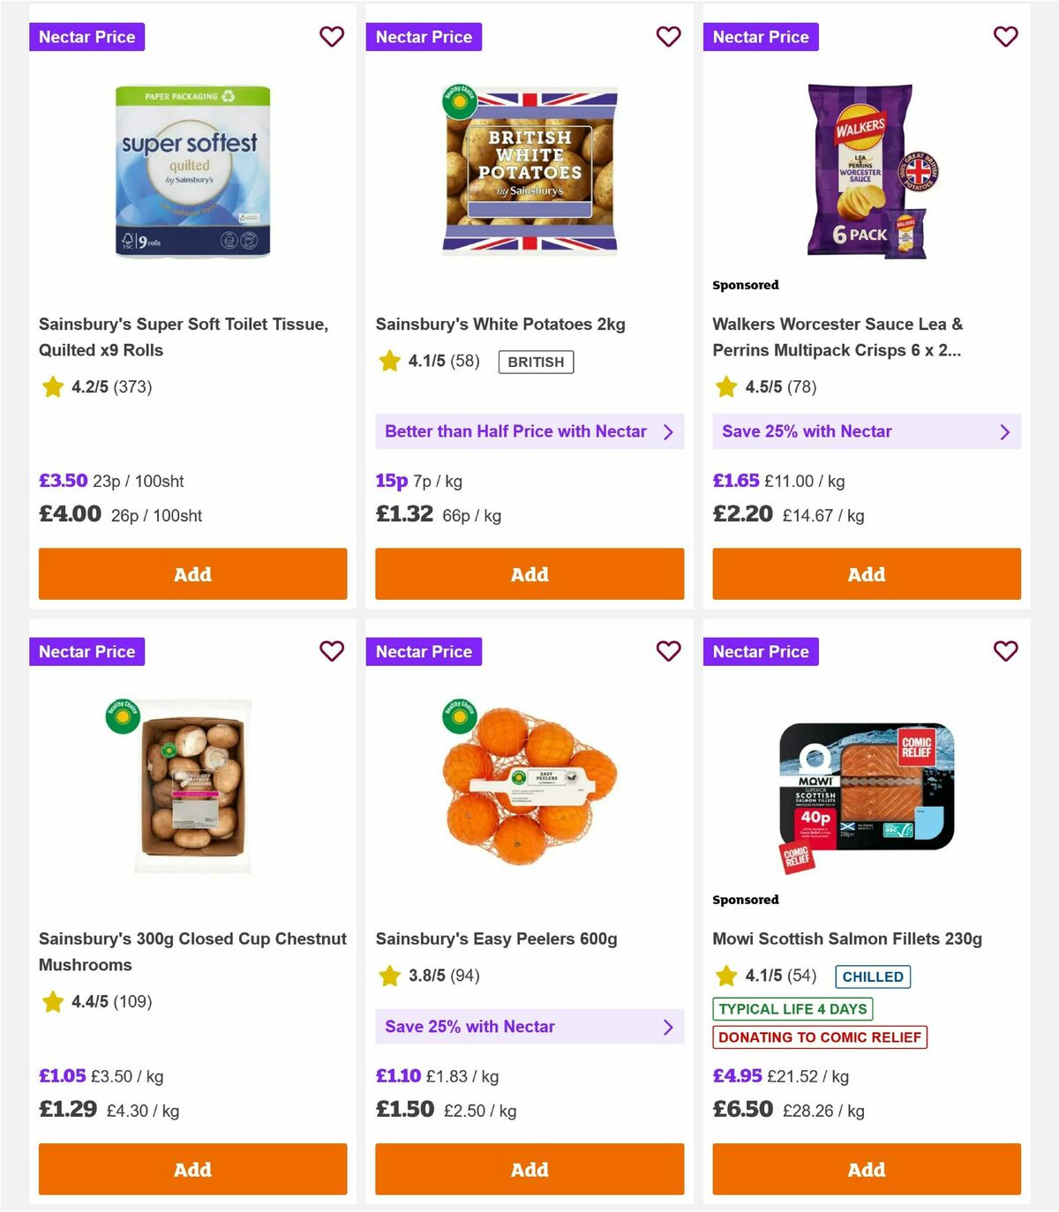The image size is (1059, 1212).
Task: Toggle favourite heart on Mowi Scottish Salmon Fillets
Action: (x=1006, y=651)
